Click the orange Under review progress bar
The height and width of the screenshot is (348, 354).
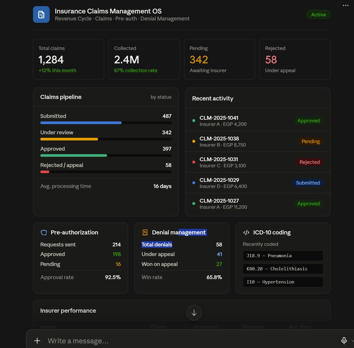point(69,139)
